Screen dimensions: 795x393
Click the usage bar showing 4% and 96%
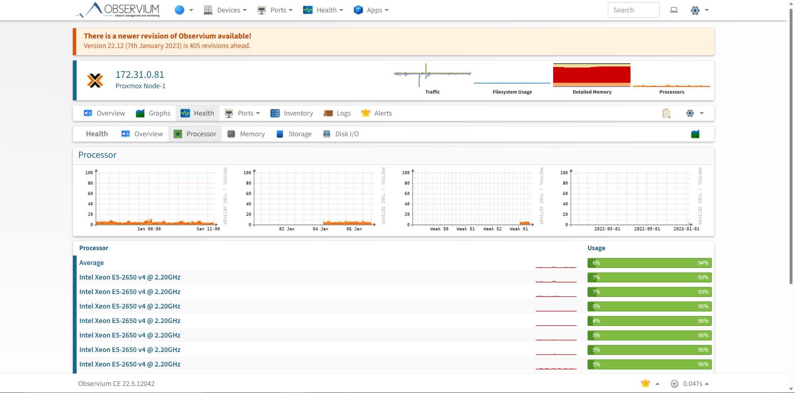pos(649,321)
